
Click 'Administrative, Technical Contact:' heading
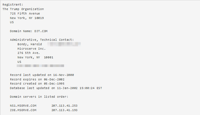tap(42, 40)
